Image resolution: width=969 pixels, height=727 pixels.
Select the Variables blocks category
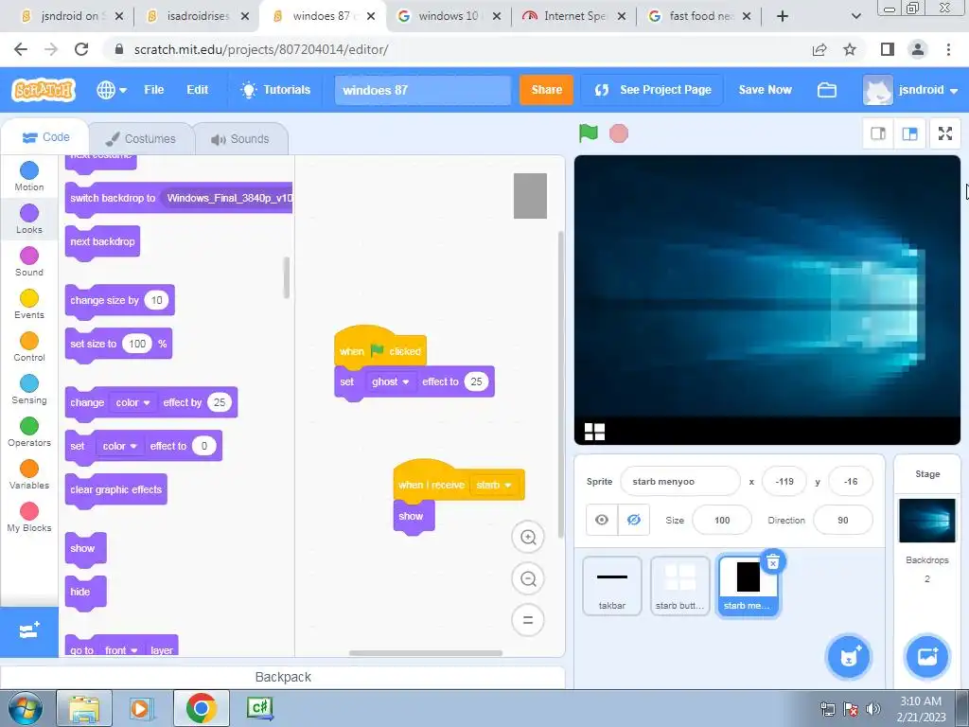pyautogui.click(x=29, y=475)
